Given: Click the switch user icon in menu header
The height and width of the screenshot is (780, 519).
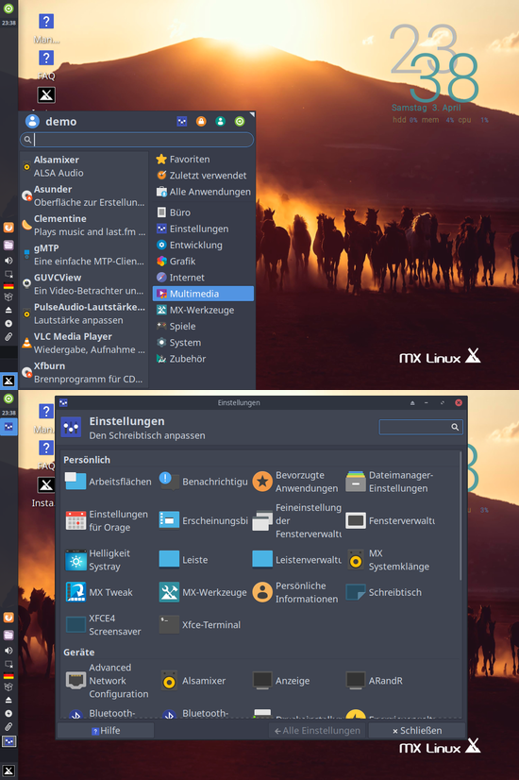Looking at the screenshot, I should (220, 122).
